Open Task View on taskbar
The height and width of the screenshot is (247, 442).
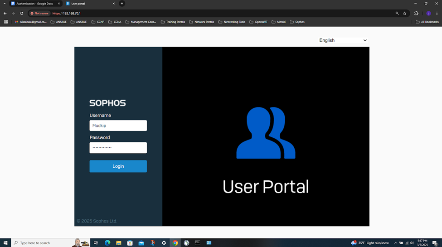(96, 243)
